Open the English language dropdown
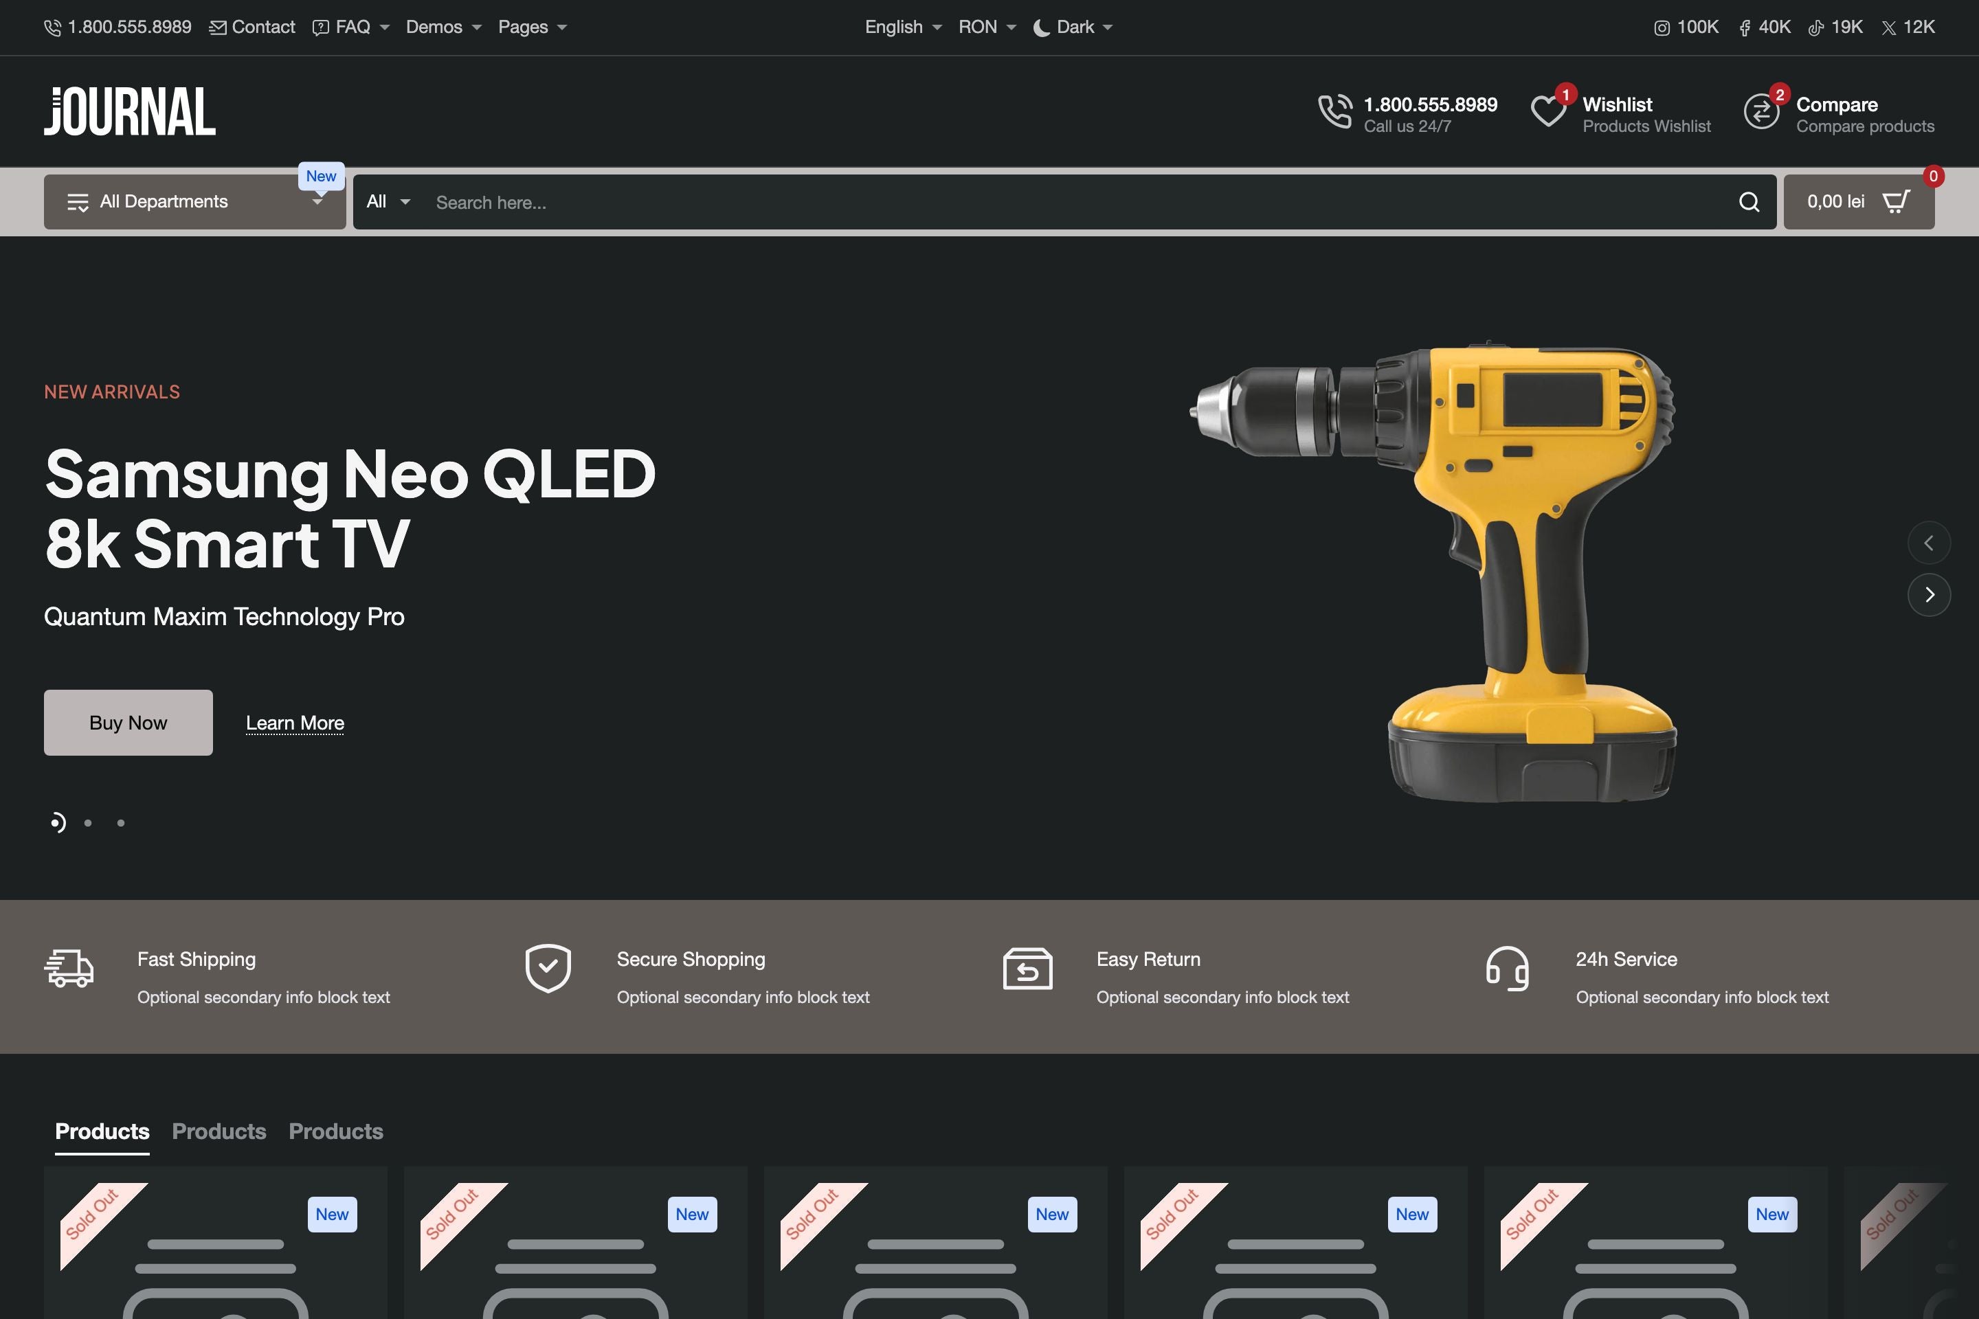The width and height of the screenshot is (1979, 1319). (x=903, y=27)
